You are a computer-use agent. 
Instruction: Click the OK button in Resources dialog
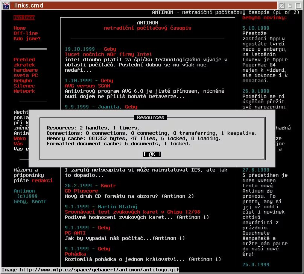(x=152, y=154)
